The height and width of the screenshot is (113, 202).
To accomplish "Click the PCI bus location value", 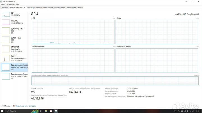I will pyautogui.click(x=141, y=96).
